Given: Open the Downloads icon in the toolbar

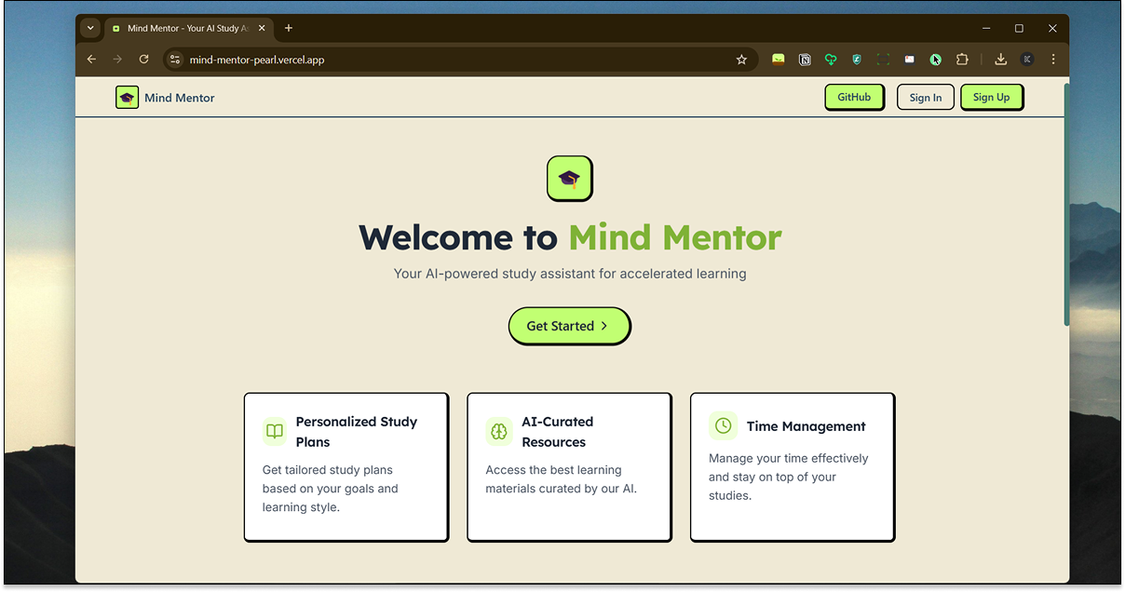Looking at the screenshot, I should pyautogui.click(x=1000, y=59).
